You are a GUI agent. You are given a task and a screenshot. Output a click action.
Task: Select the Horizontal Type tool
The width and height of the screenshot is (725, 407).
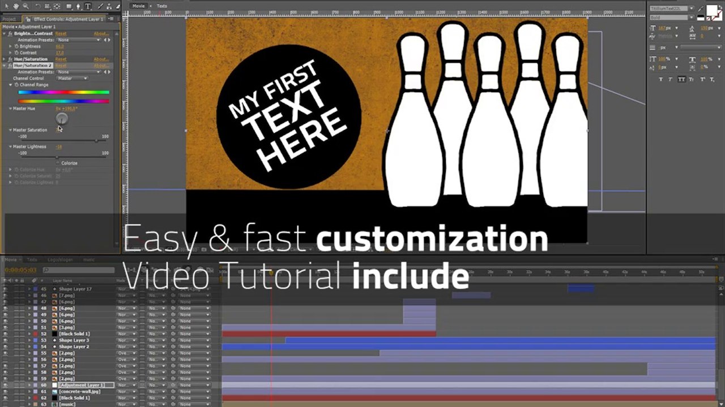[x=88, y=6]
